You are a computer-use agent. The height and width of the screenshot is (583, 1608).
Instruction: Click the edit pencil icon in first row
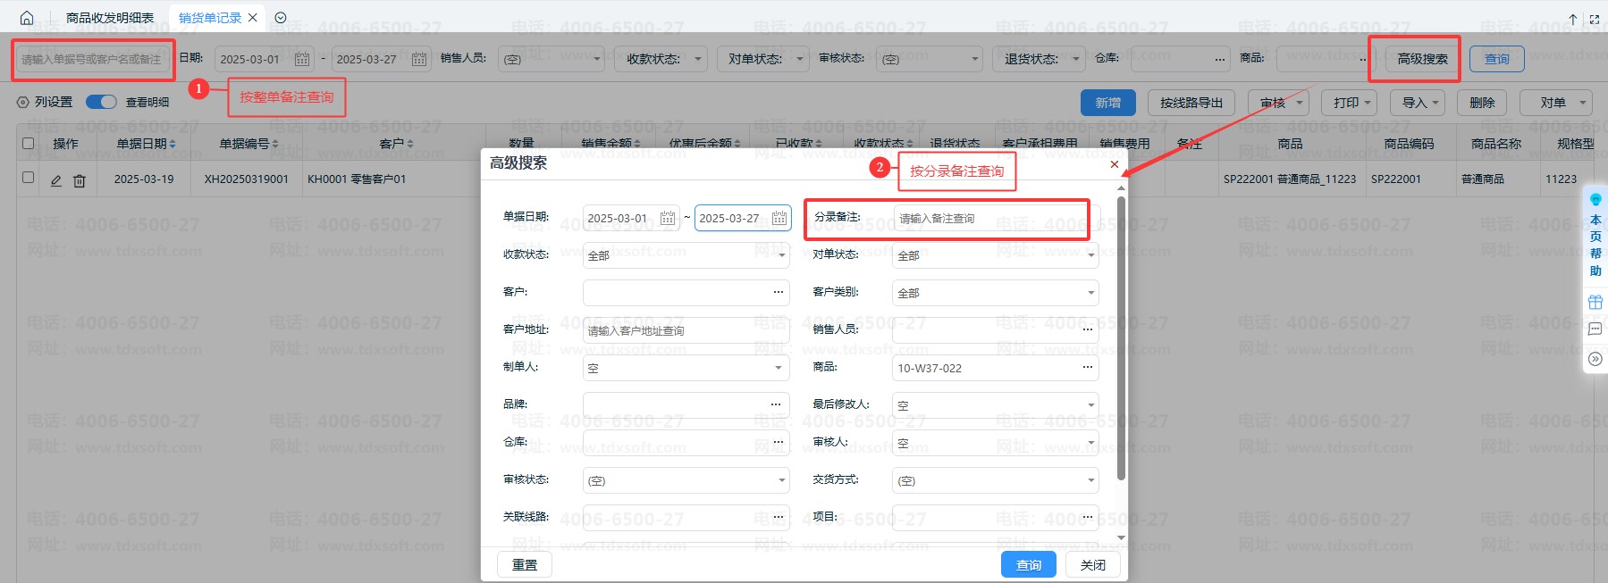click(56, 180)
